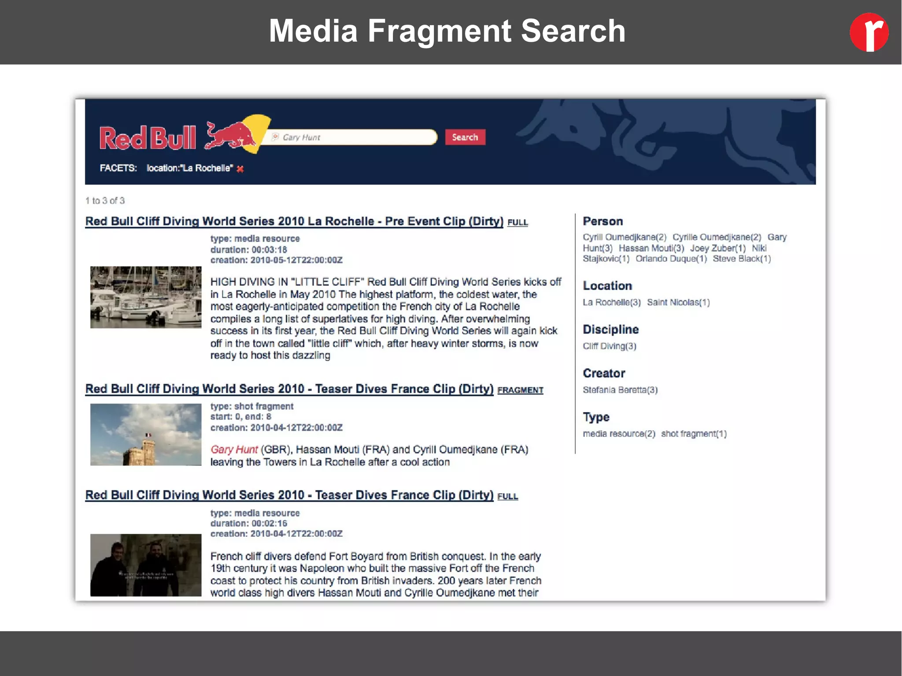Select creator Stefania Beretta(3)

620,390
